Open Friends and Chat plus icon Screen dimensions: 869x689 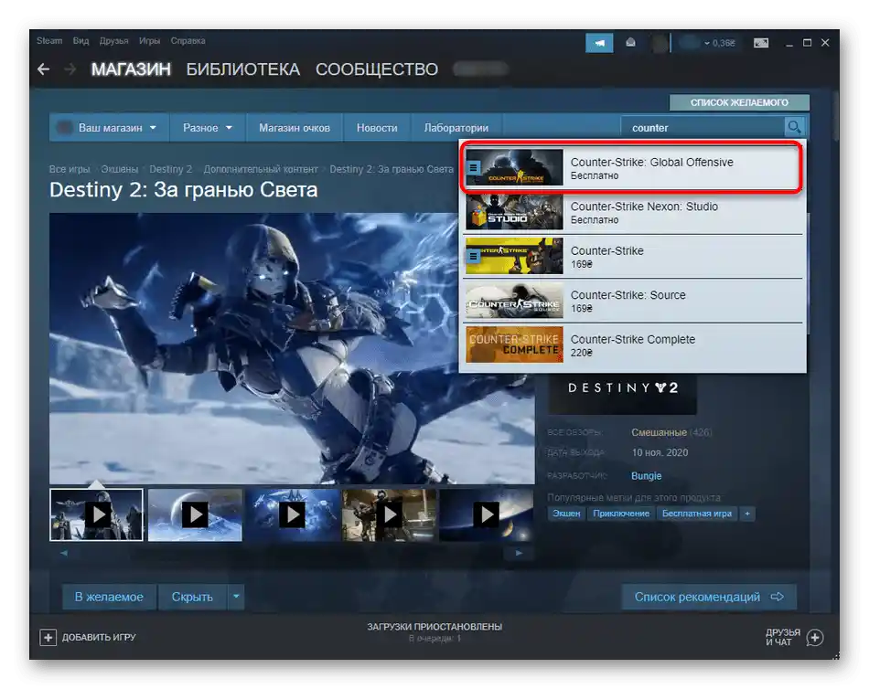click(815, 638)
